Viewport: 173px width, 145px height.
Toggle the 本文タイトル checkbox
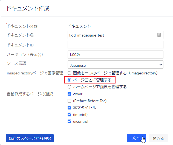pos(70,108)
